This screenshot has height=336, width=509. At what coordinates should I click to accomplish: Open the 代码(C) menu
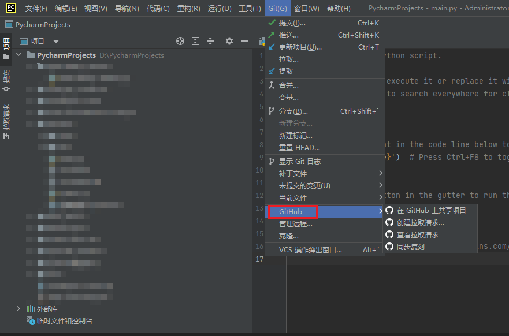[158, 9]
